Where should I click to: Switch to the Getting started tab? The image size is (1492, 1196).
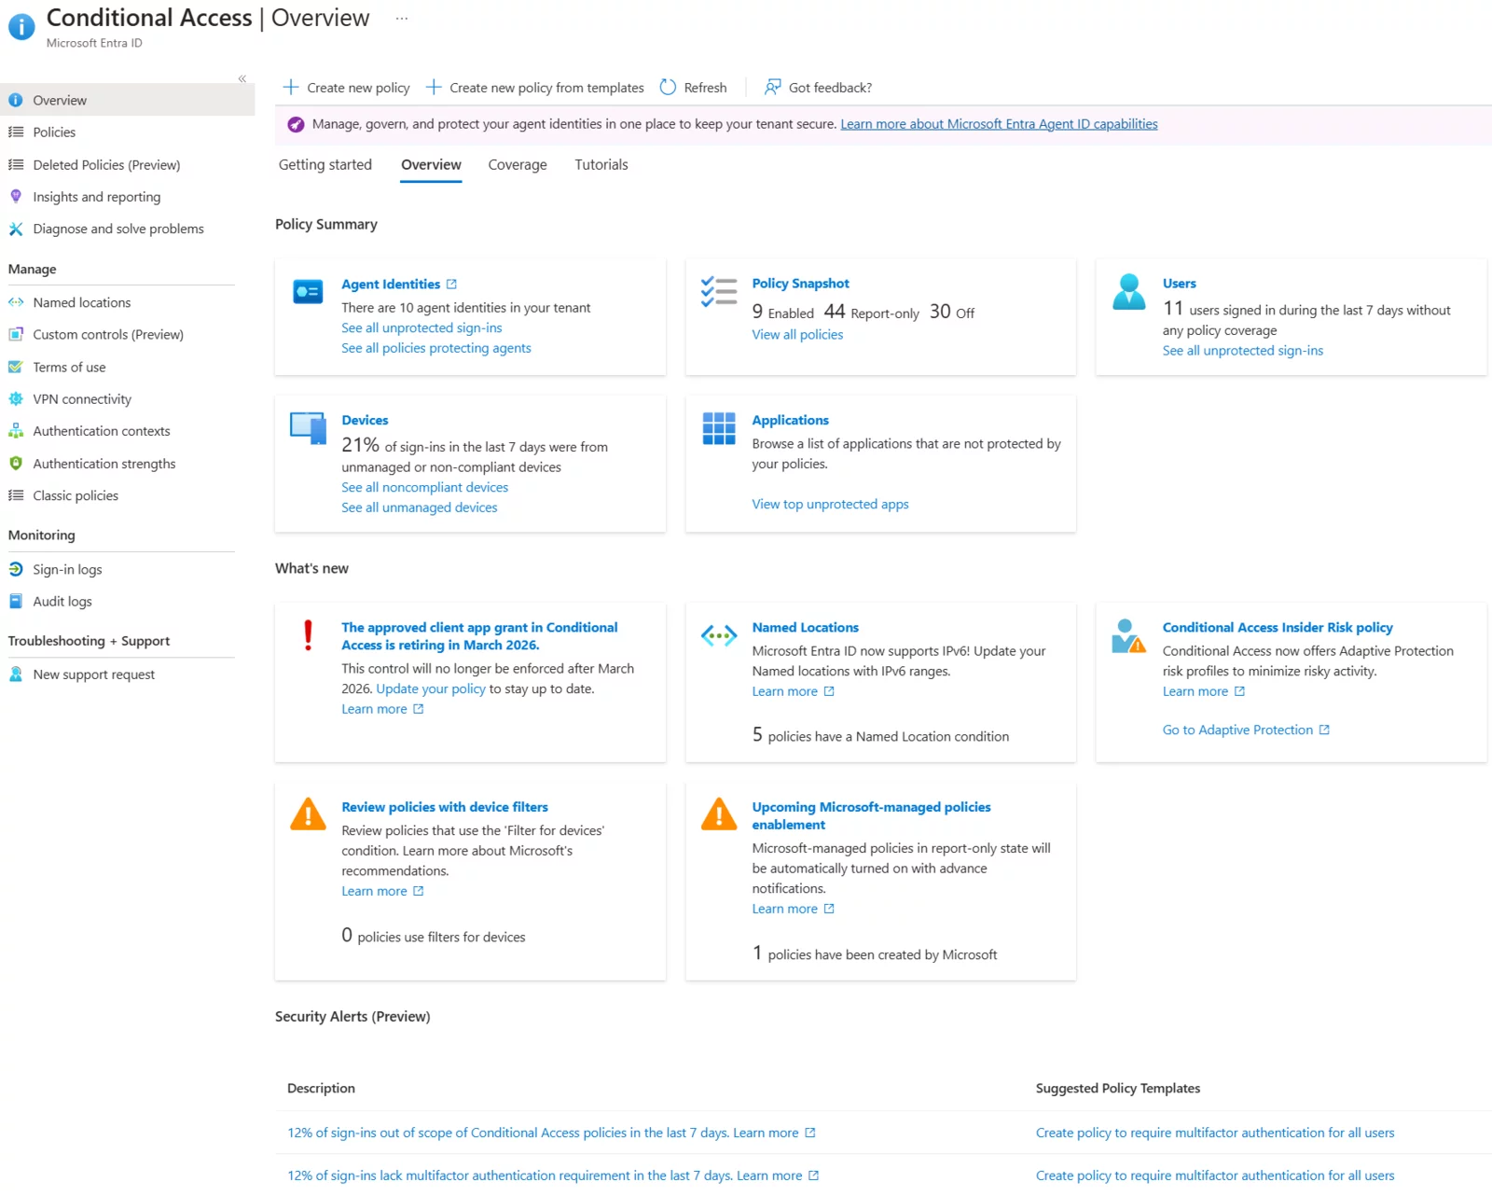click(x=325, y=165)
